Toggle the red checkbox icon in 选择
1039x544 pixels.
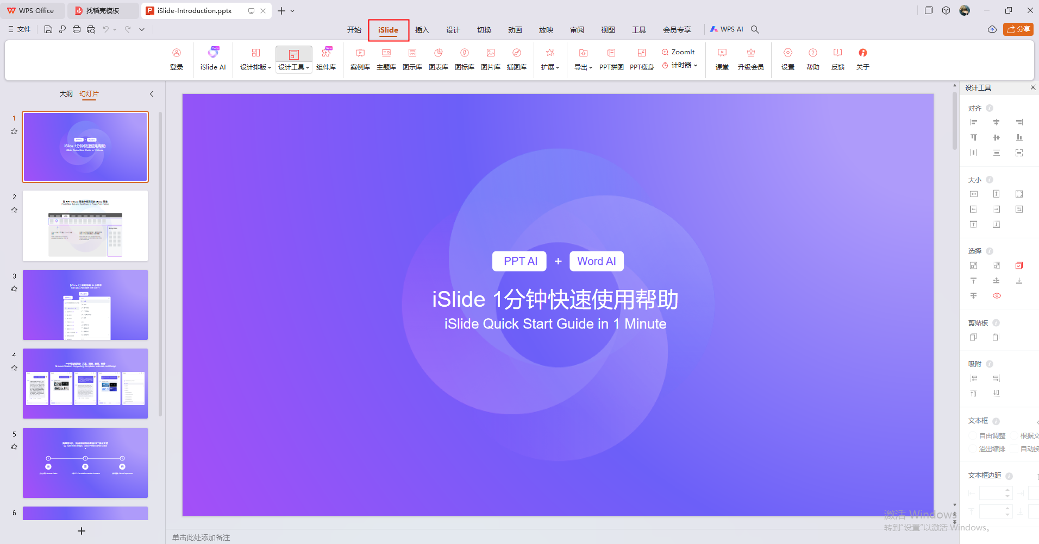1019,265
